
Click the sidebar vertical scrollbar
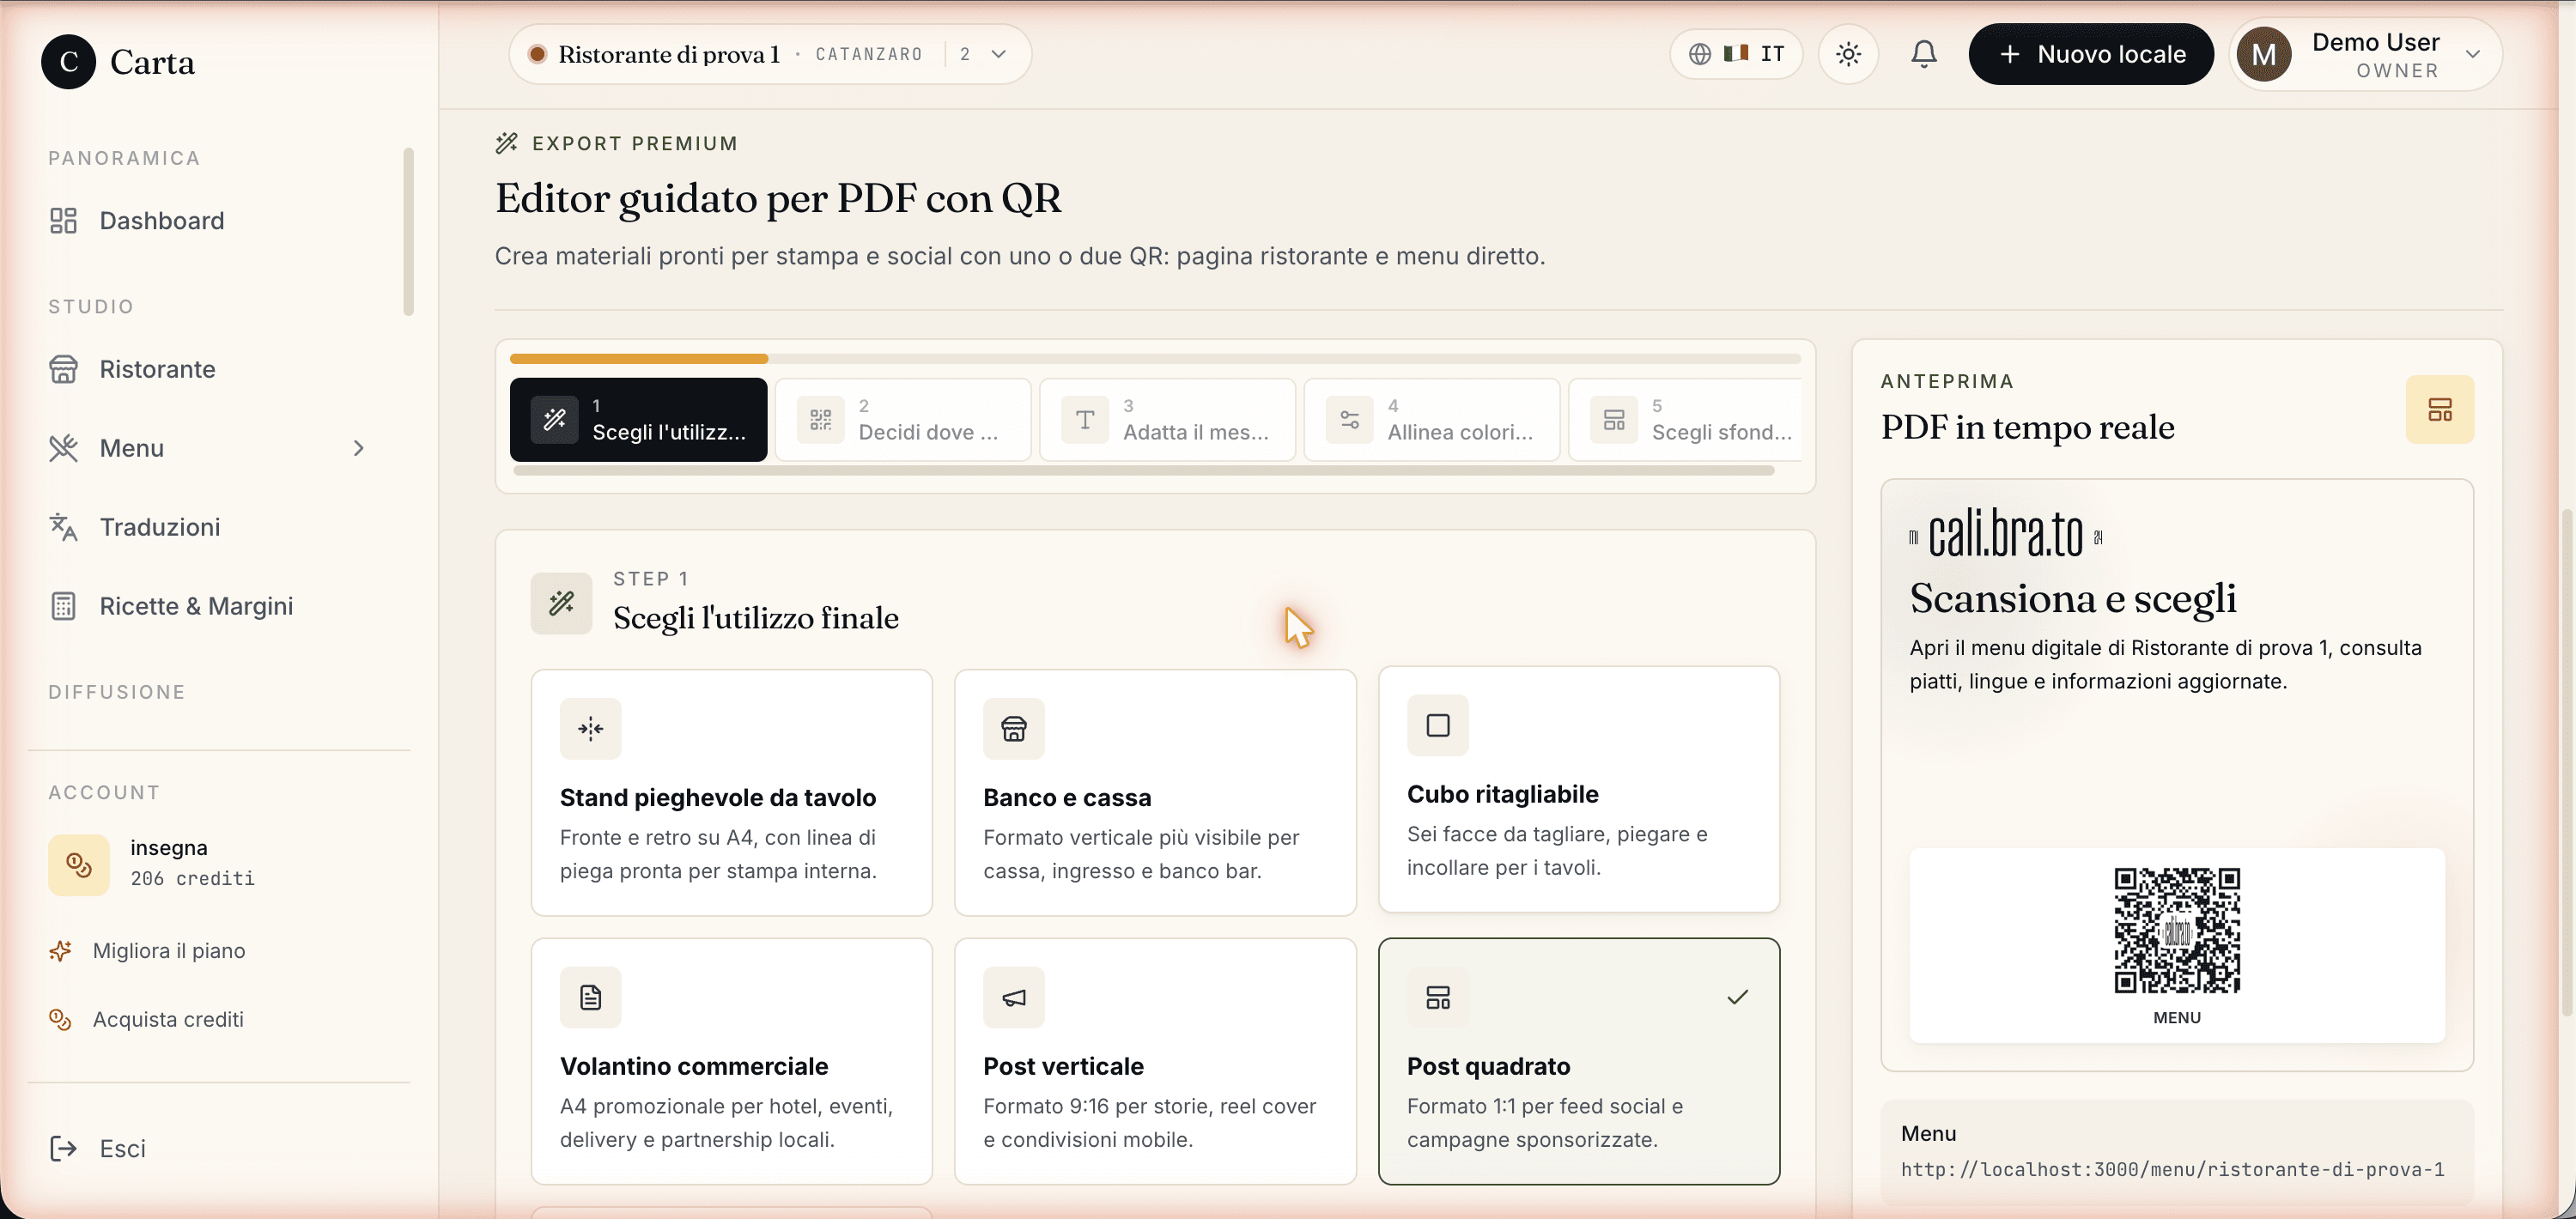coord(408,232)
